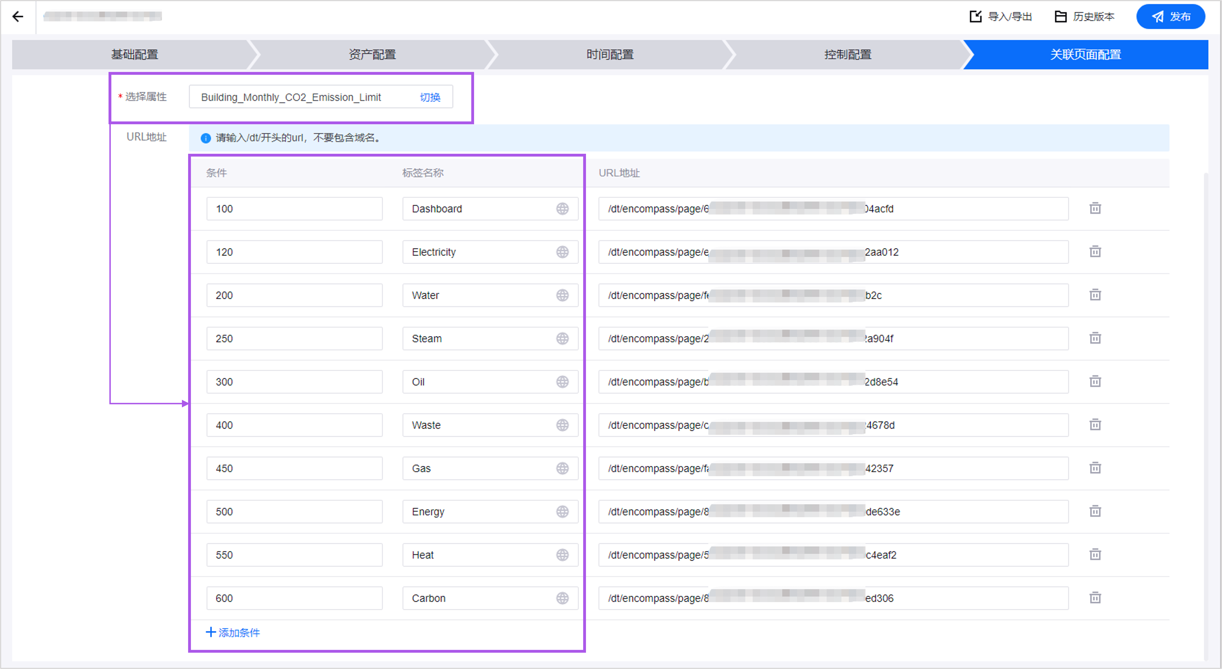
Task: Switch to the 时间配置 step tab
Action: click(610, 55)
